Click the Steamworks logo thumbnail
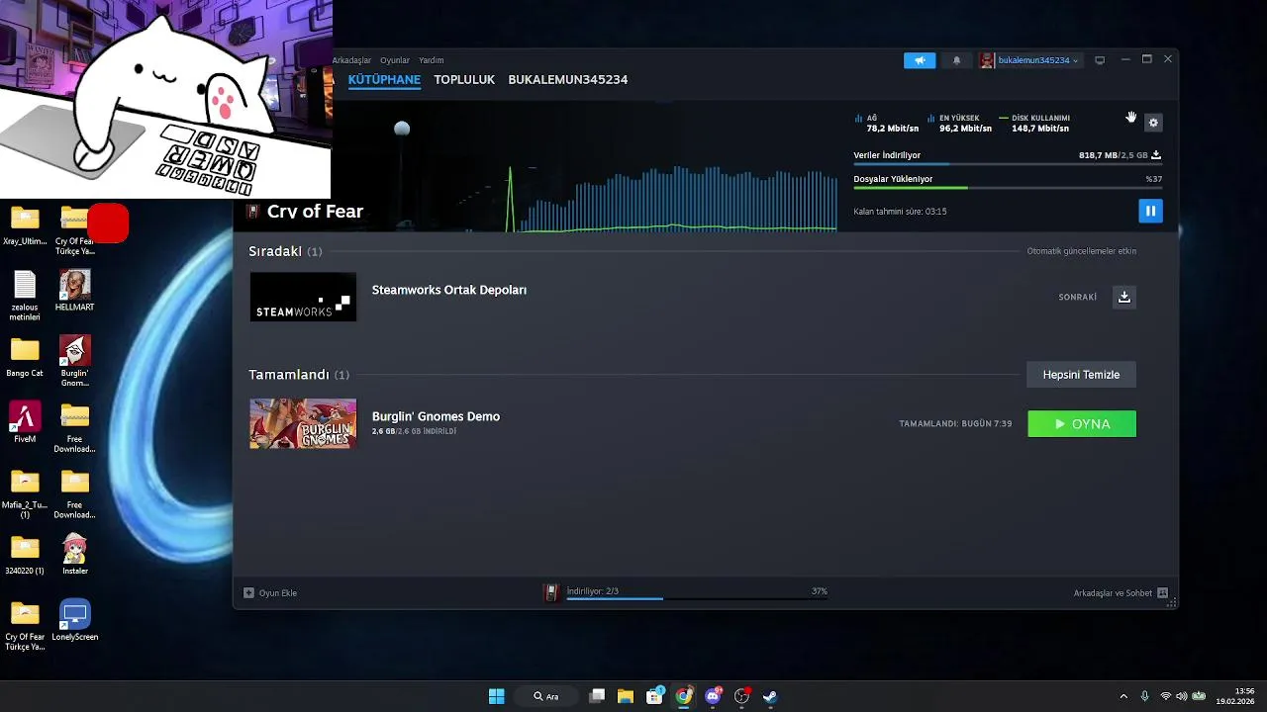 303,297
